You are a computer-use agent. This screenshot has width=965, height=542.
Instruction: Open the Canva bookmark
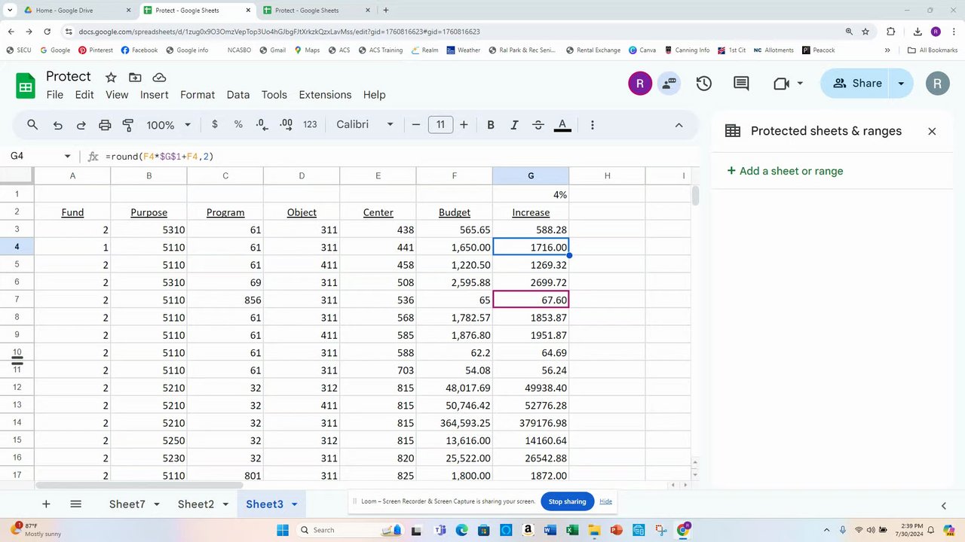(642, 50)
